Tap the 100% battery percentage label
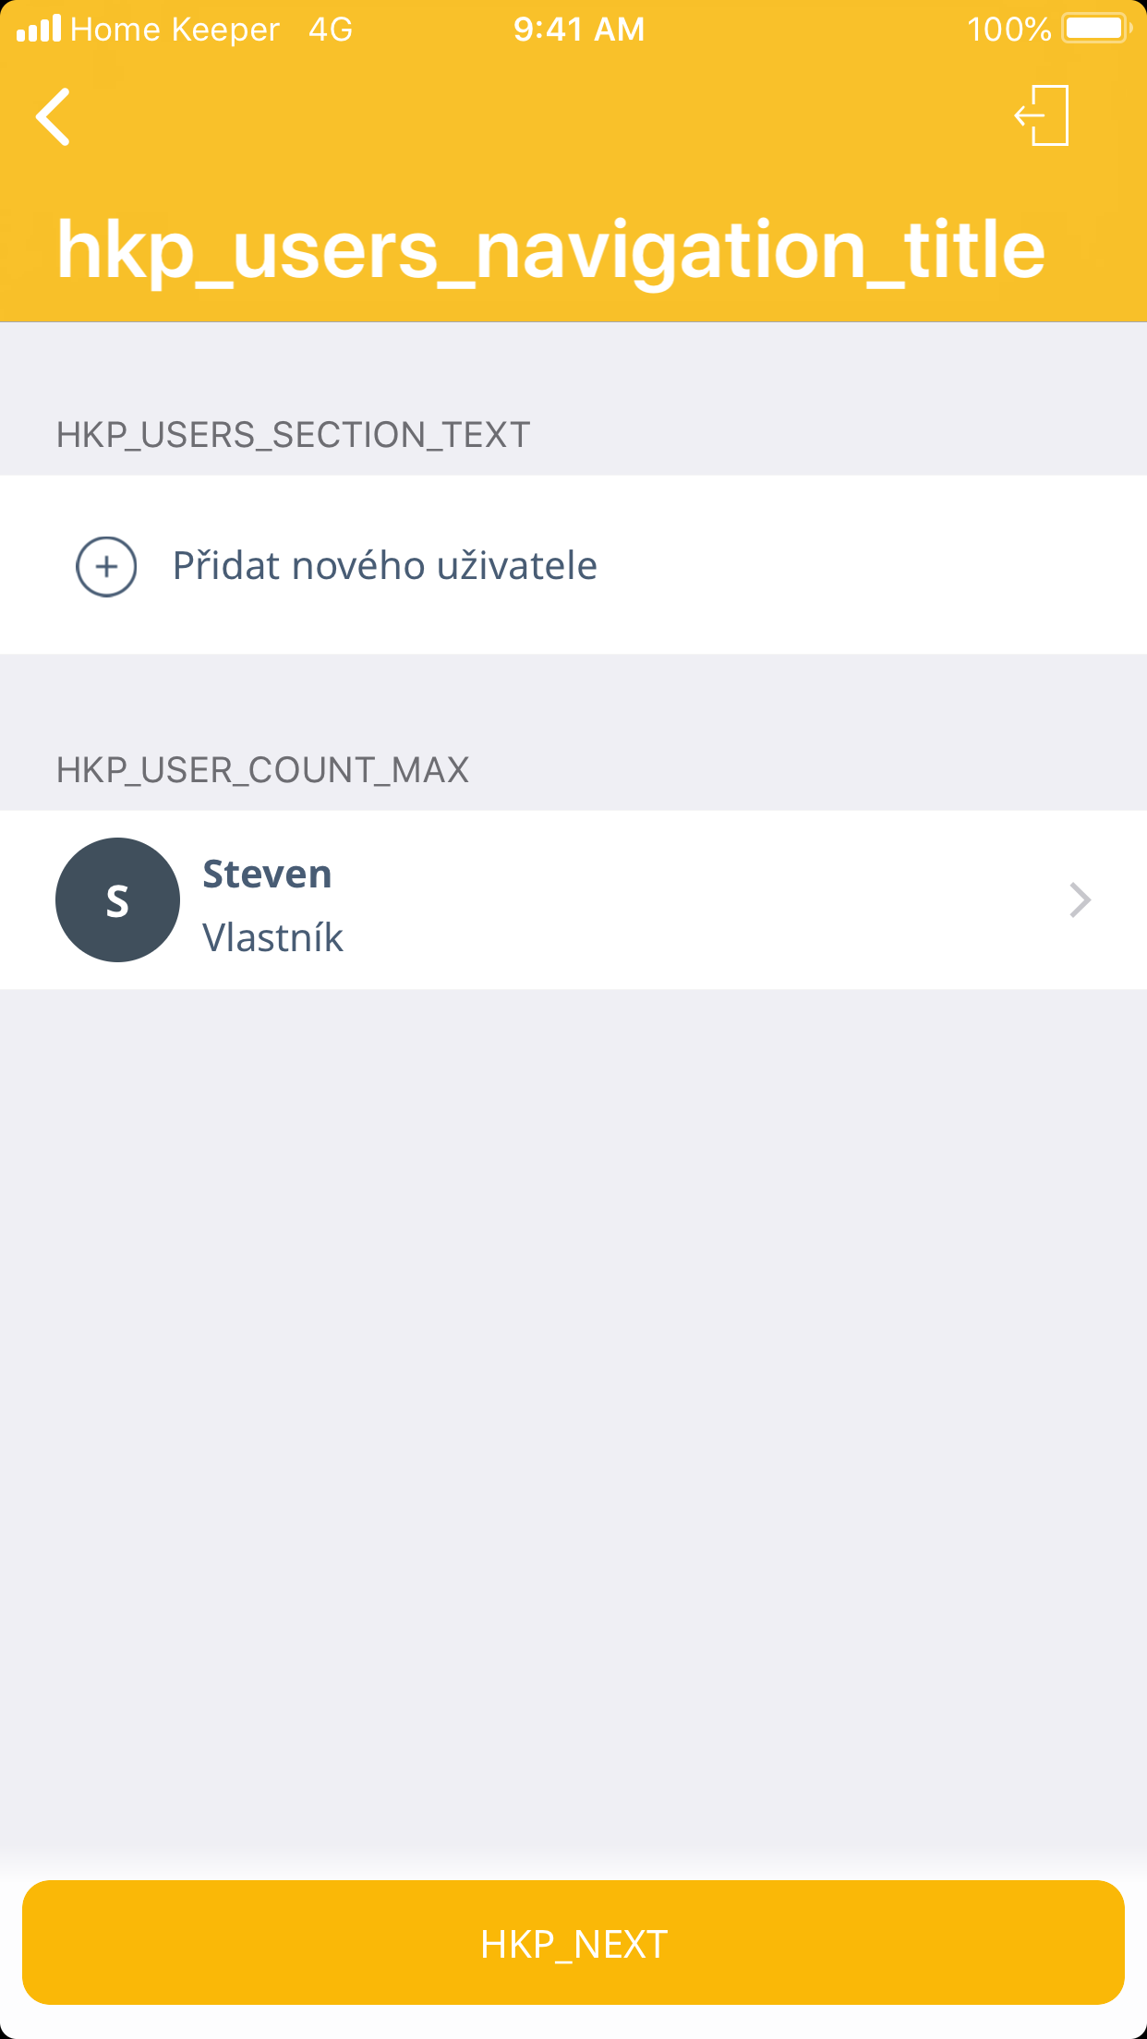 point(1008,30)
